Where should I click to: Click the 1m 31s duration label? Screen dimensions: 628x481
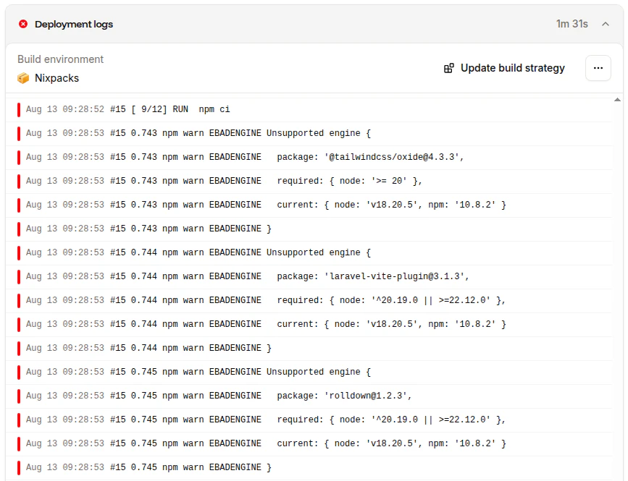click(x=572, y=24)
